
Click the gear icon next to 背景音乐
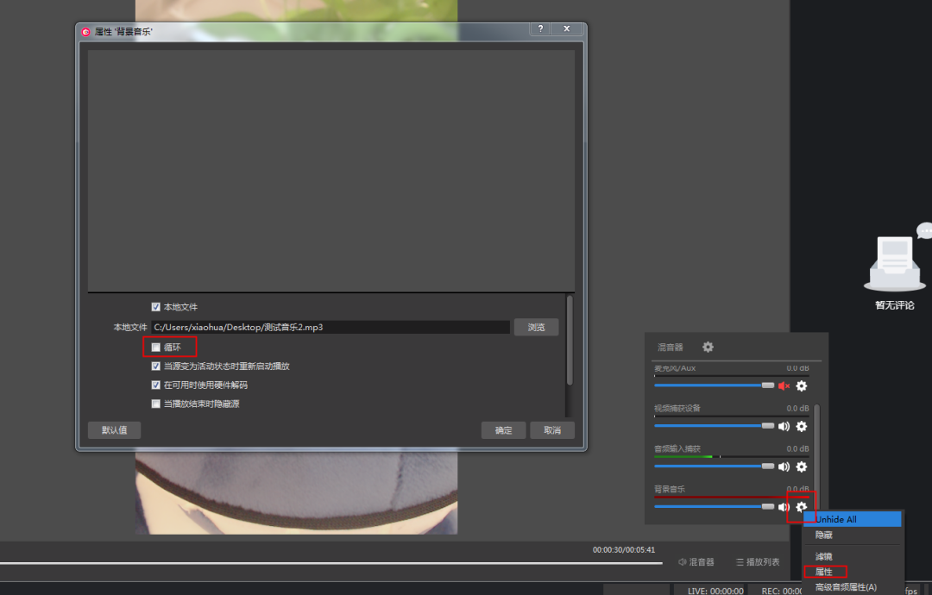point(801,506)
